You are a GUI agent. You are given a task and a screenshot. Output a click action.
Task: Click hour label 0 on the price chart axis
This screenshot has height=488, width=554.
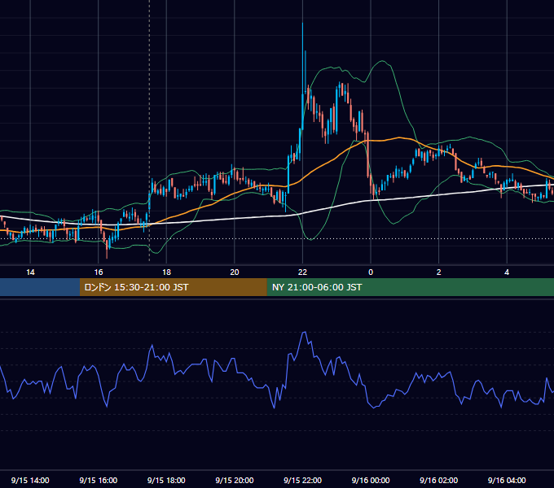(x=371, y=272)
